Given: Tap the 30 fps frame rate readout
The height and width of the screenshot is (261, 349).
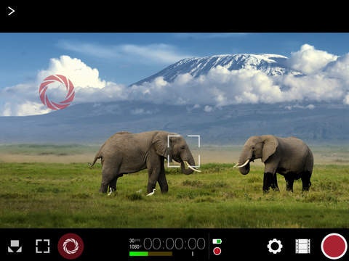Looking at the screenshot, I should [x=135, y=241].
